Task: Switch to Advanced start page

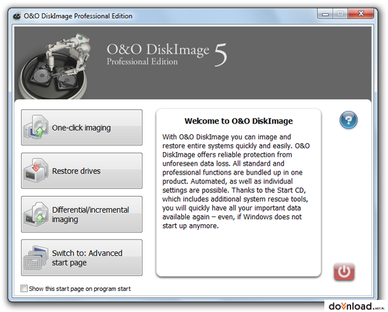Action: (81, 257)
